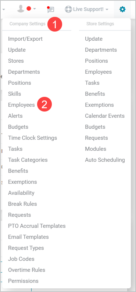136x292 pixels.
Task: Click the Live Support lifebuoy icon
Action: coord(68,9)
